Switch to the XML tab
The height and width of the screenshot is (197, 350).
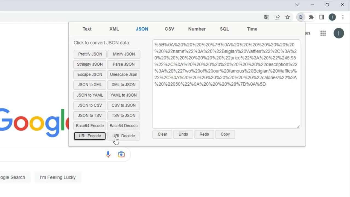coord(114,29)
